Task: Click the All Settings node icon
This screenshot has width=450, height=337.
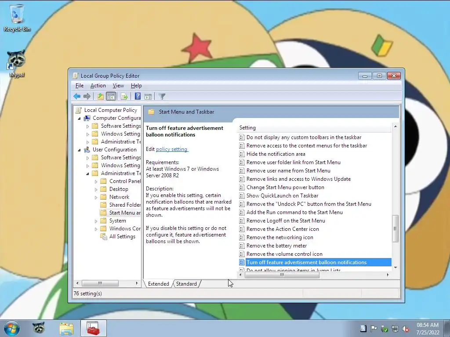Action: click(x=104, y=237)
